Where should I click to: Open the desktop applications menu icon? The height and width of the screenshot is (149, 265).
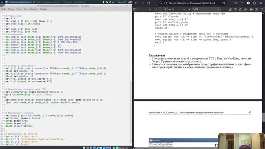tap(2, 2)
